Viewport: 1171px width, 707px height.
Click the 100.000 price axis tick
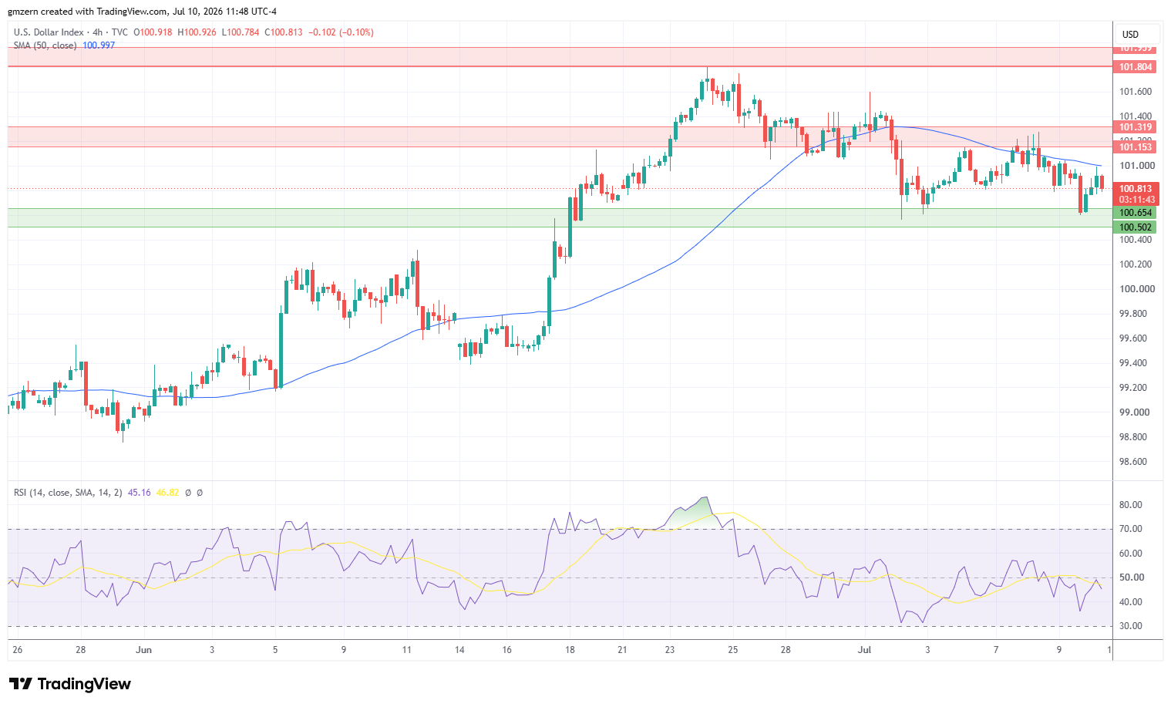[1137, 289]
